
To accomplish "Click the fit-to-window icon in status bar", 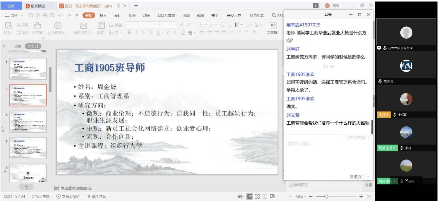I will (369, 196).
